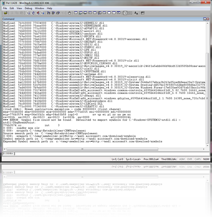Open the Command window dock menu icon
Viewport: 212px width, 217px height.
(204, 19)
